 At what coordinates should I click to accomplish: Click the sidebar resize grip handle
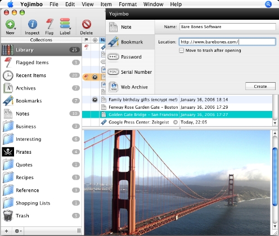(x=79, y=231)
